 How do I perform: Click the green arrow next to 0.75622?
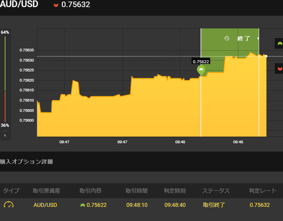click(x=83, y=205)
